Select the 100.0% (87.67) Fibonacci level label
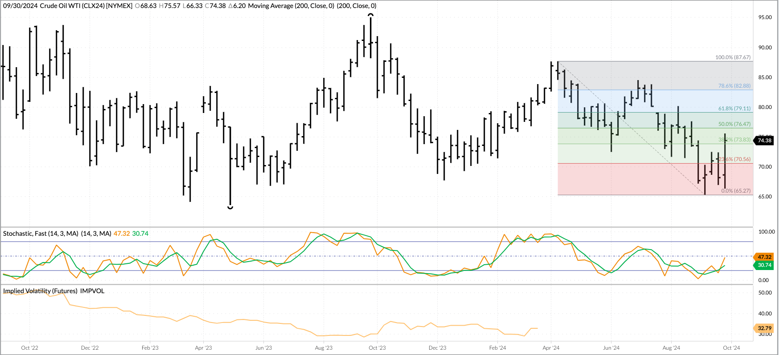The height and width of the screenshot is (355, 779). (733, 57)
